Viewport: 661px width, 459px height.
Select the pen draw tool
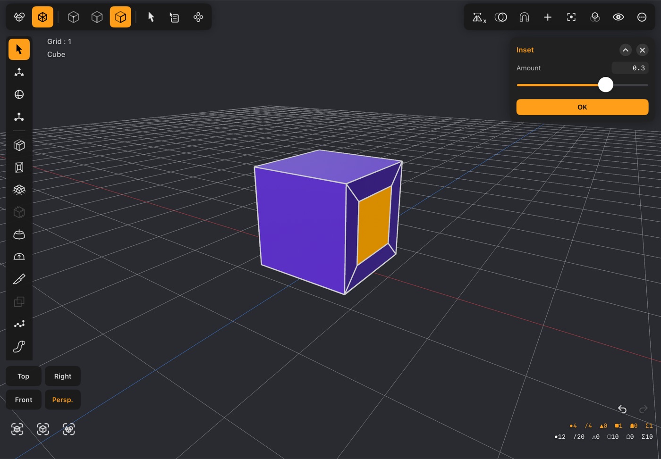[x=19, y=279]
